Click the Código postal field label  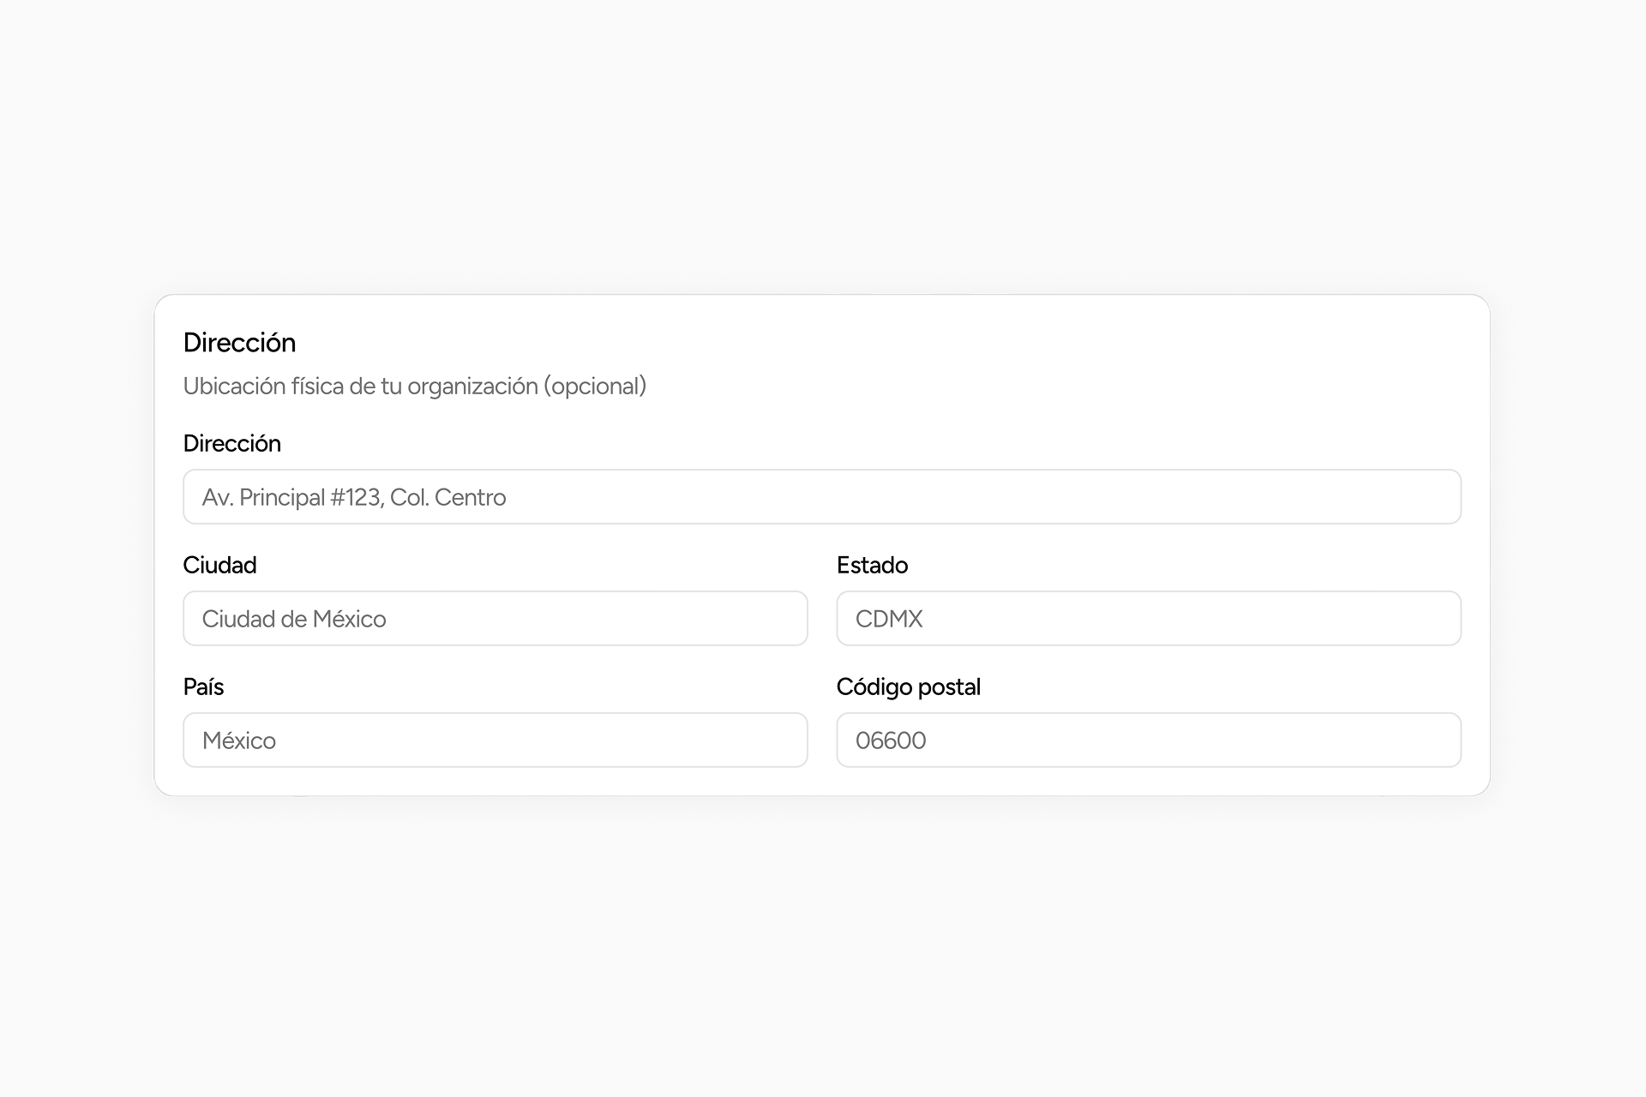click(908, 687)
